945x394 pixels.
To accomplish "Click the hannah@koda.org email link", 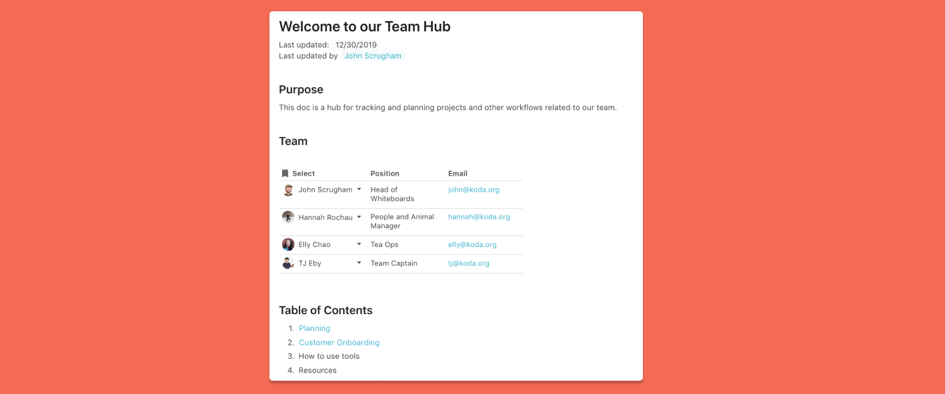I will (x=479, y=217).
